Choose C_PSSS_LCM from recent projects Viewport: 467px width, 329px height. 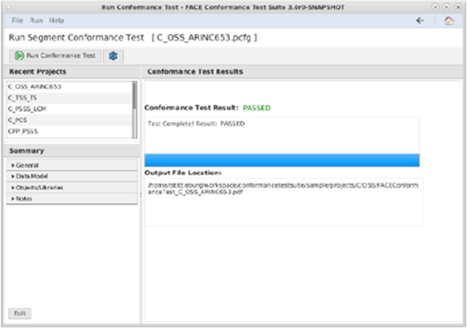(x=28, y=110)
